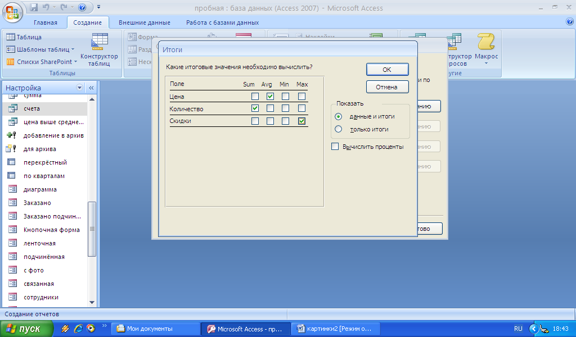Cancel the Итоги dialog with Отмена
The height and width of the screenshot is (337, 576).
387,87
